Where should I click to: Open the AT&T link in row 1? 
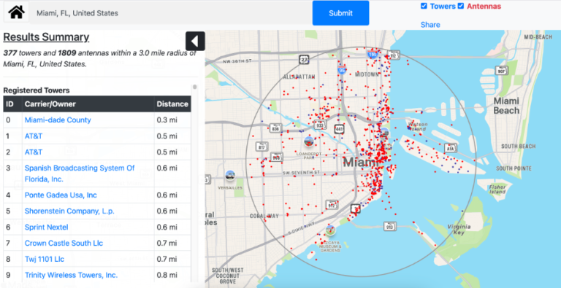(x=34, y=136)
